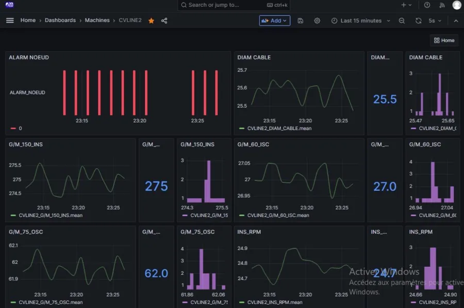This screenshot has height=308, width=464.
Task: Click the 25.5 stat value
Action: click(385, 99)
